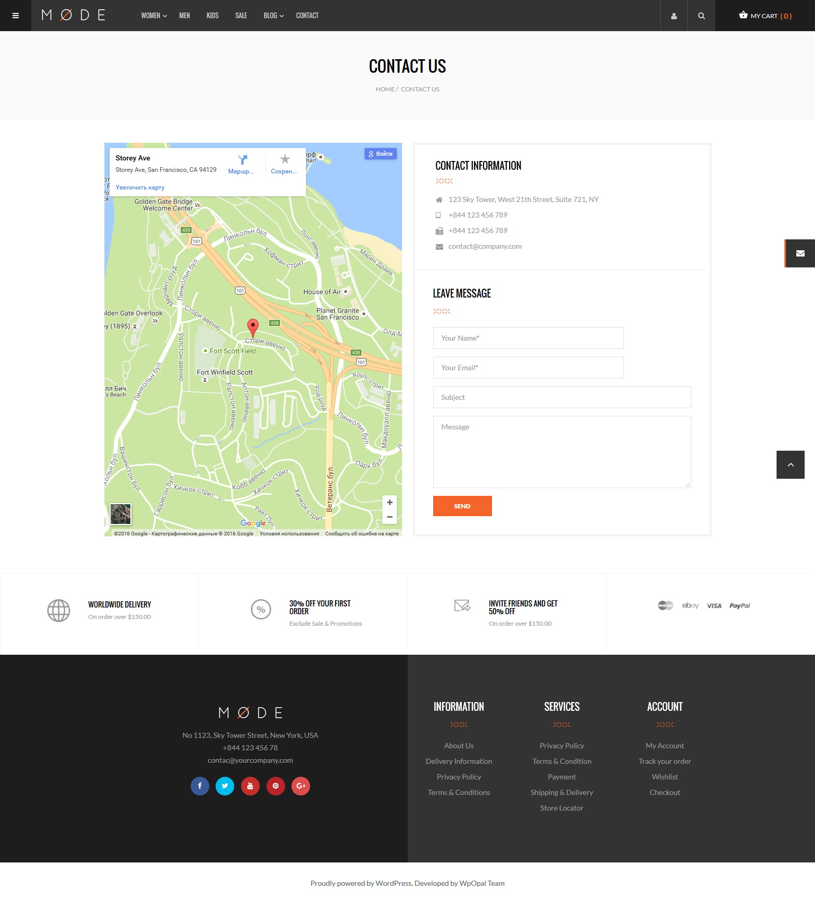815x904 pixels.
Task: Open the user account icon
Action: [x=674, y=16]
